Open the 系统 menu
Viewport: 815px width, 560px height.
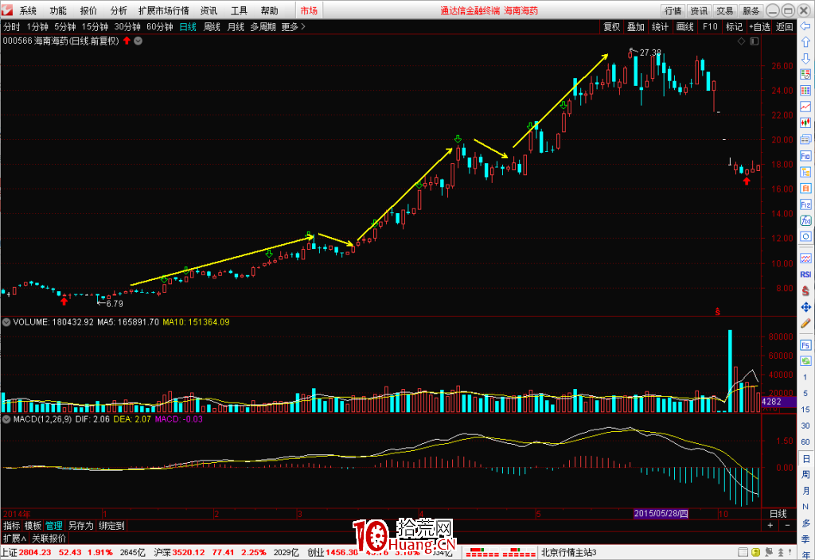point(28,10)
